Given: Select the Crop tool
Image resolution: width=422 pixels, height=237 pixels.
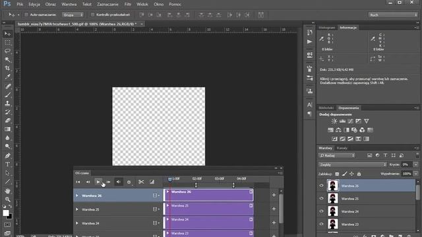Looking at the screenshot, I should point(7,68).
